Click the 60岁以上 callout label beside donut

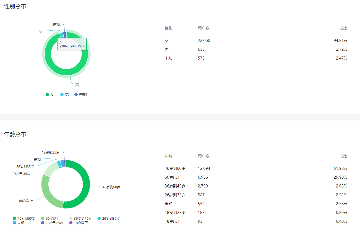[26, 201]
